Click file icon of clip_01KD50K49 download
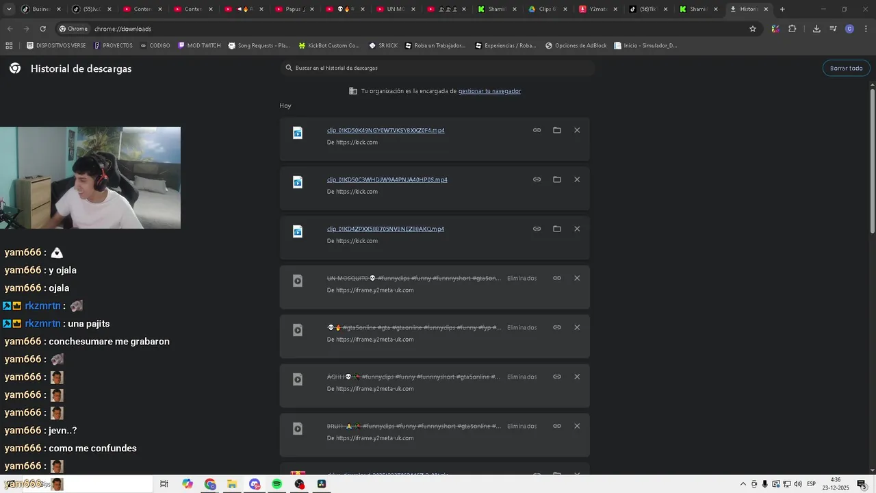Viewport: 876px width, 493px height. [x=298, y=133]
